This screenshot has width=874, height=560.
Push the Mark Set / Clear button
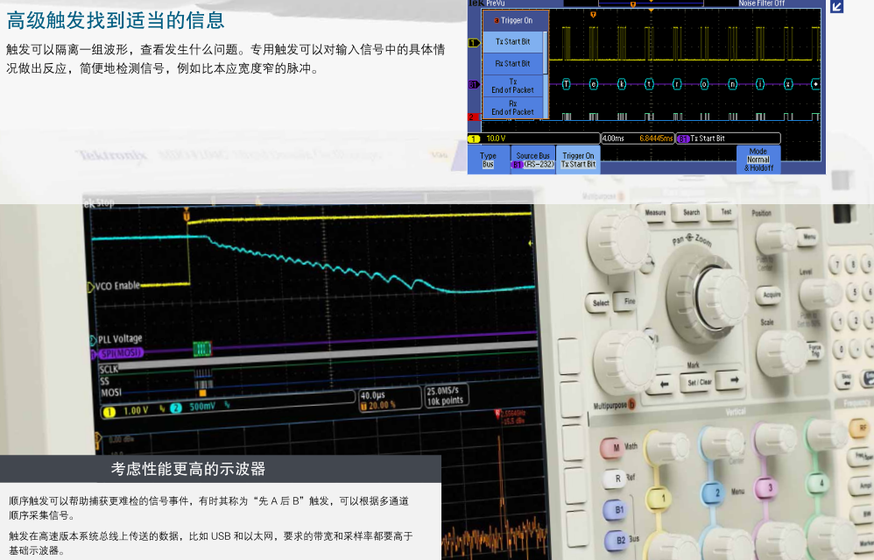[699, 382]
